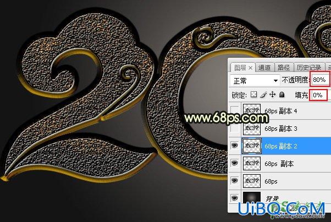This screenshot has width=331, height=222.
Task: Show the 68ps 副本 4 layer
Action: (235, 110)
